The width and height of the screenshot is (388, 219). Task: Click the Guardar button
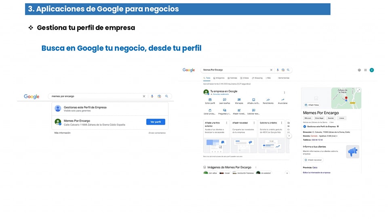click(331, 118)
